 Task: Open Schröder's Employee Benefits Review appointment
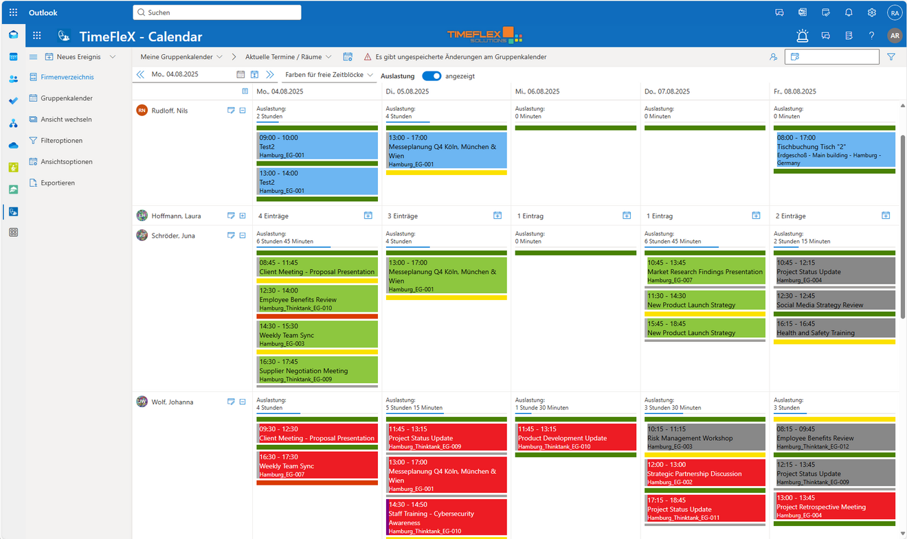[317, 299]
